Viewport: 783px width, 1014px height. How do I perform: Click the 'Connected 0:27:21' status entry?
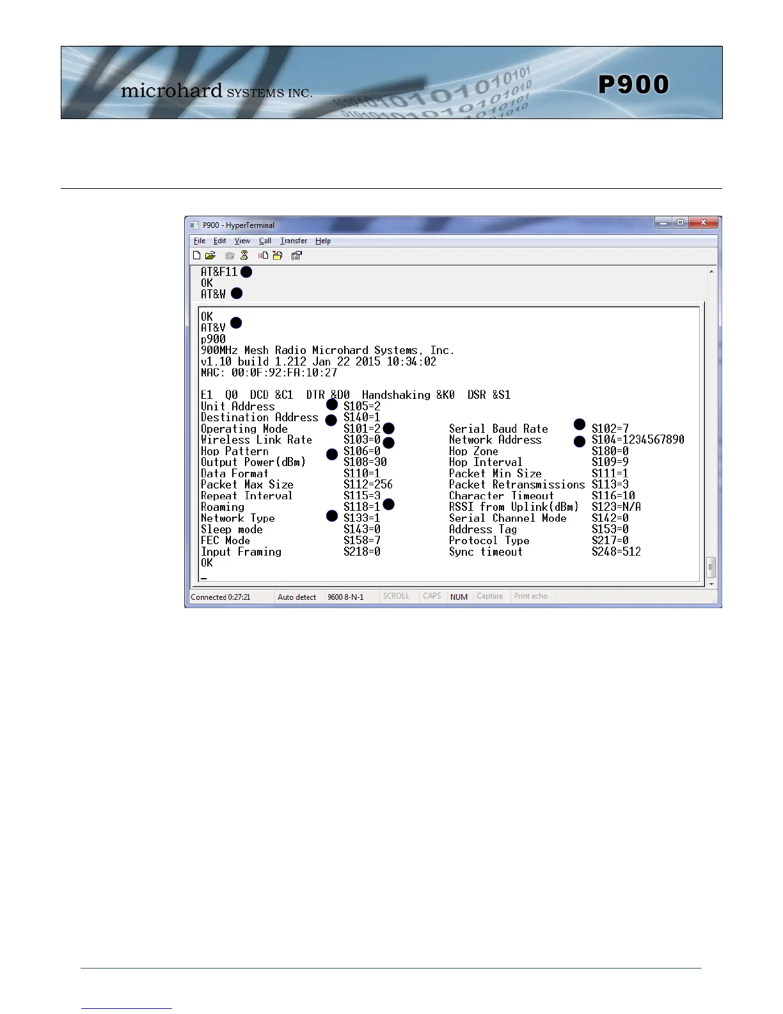(x=221, y=597)
